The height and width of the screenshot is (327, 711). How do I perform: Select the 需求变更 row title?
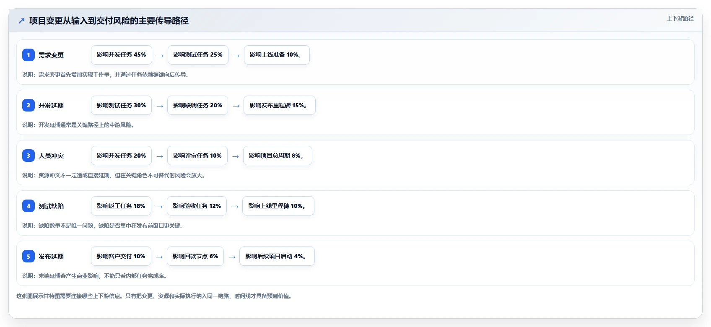tap(51, 55)
